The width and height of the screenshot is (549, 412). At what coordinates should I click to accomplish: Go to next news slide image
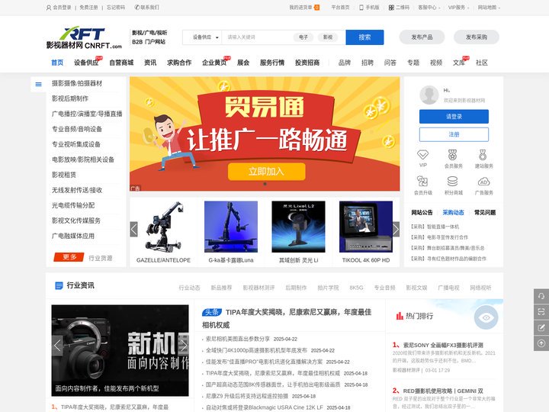click(x=184, y=346)
